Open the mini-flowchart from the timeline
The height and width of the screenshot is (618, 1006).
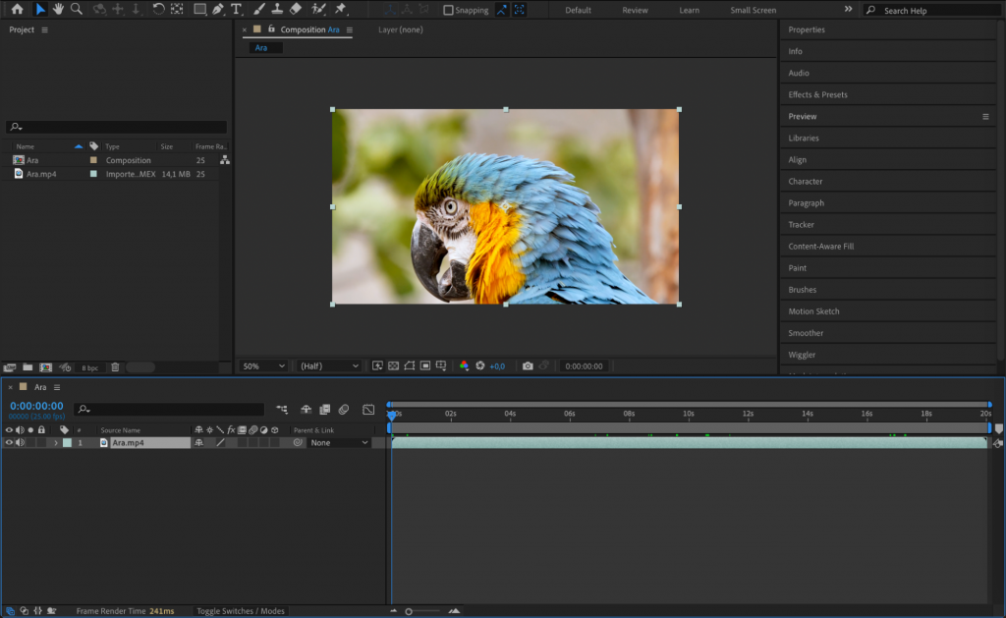tap(282, 409)
